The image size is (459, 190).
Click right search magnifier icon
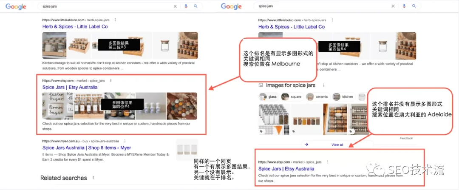[x=414, y=6]
